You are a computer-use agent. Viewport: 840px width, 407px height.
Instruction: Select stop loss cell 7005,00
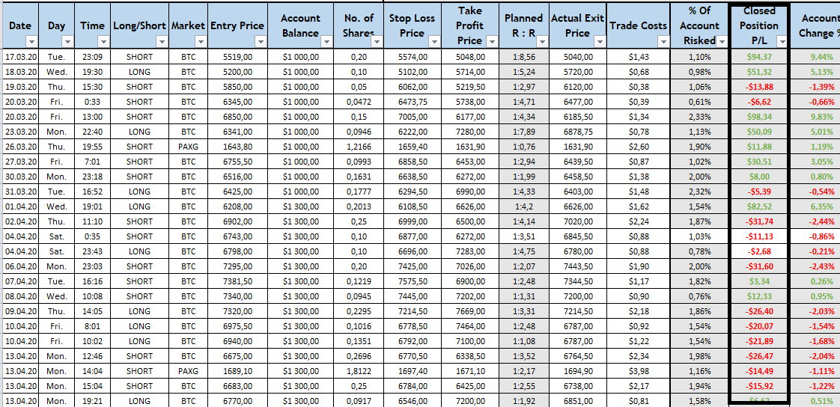[413, 117]
